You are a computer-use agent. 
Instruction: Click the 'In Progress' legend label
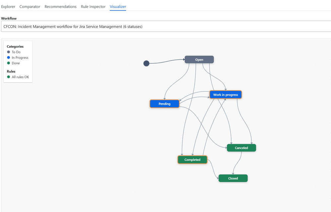20,58
